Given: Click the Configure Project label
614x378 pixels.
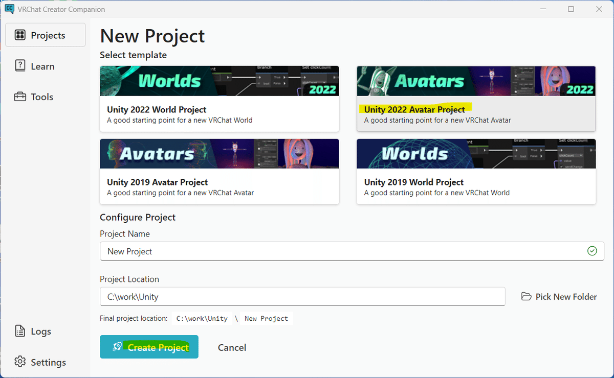Looking at the screenshot, I should (138, 217).
